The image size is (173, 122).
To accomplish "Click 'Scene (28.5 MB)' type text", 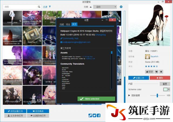I will coord(152,62).
